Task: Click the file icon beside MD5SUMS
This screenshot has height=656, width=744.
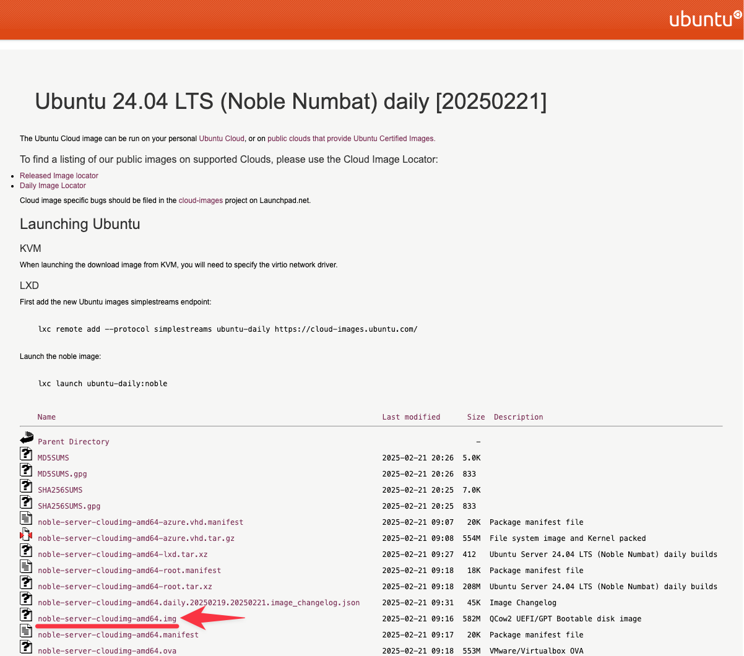Action: [26, 454]
